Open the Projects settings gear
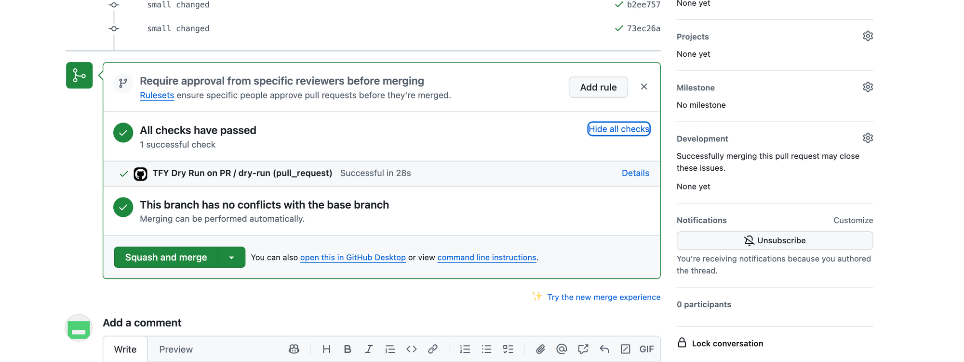The width and height of the screenshot is (964, 362). 868,36
